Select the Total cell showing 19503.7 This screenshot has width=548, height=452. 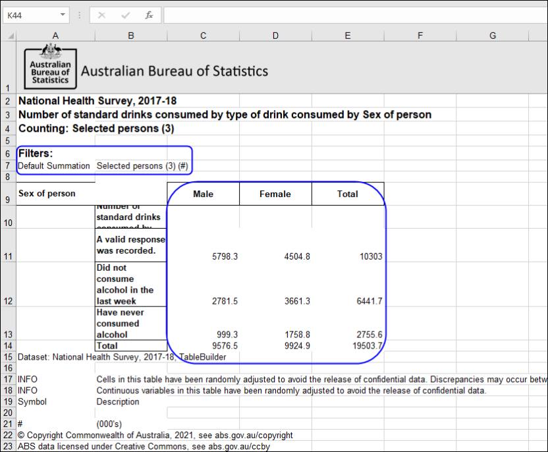tap(347, 345)
